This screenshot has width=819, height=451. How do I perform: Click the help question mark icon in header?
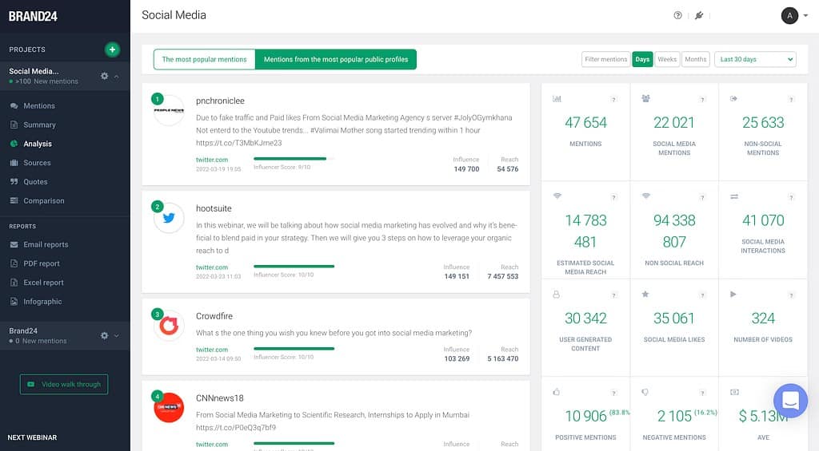click(x=678, y=15)
